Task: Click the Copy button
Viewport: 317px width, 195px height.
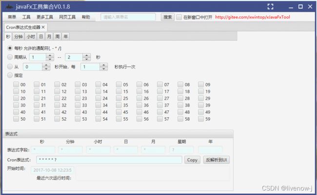Action: click(x=192, y=160)
